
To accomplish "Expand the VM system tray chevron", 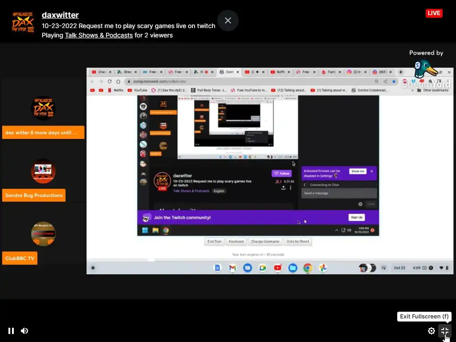I will [x=337, y=230].
